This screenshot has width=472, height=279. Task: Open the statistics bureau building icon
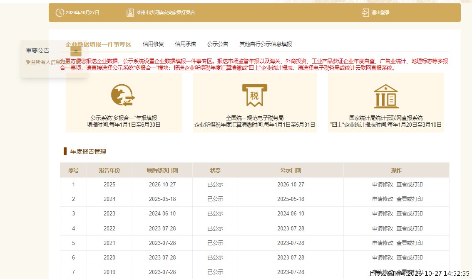[386, 96]
